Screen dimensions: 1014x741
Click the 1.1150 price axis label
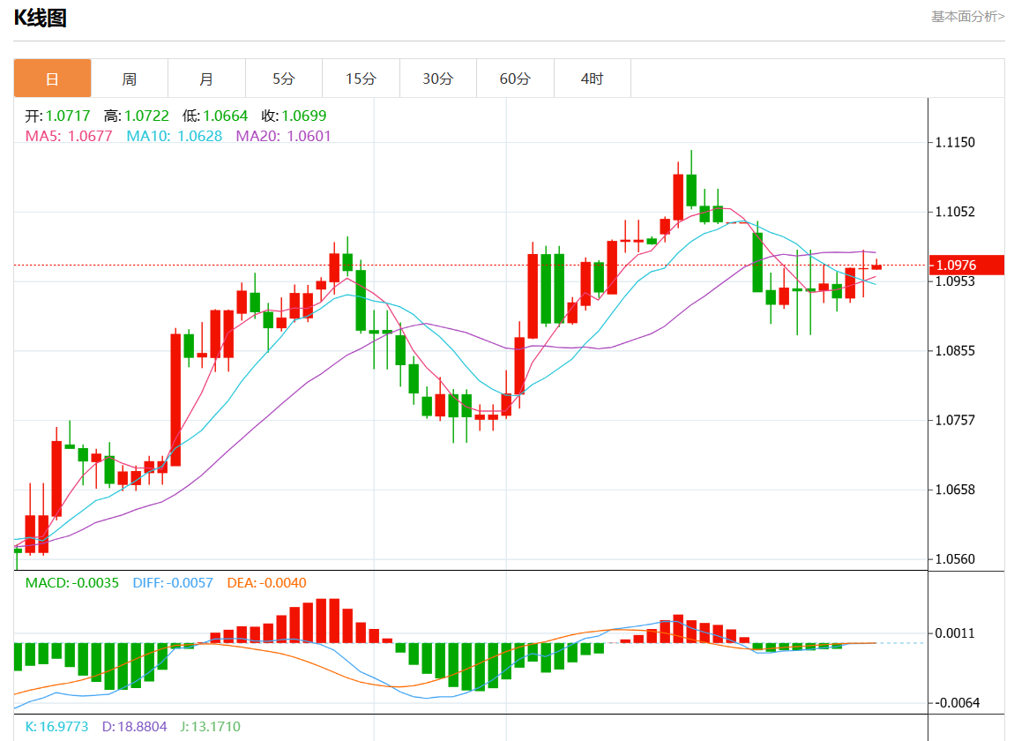[x=955, y=142]
